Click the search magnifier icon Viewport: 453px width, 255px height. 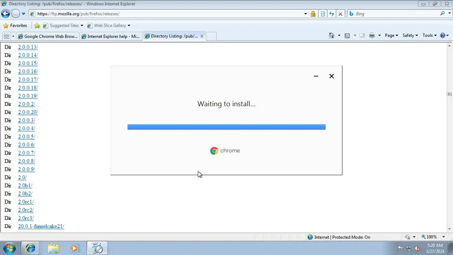pos(442,13)
